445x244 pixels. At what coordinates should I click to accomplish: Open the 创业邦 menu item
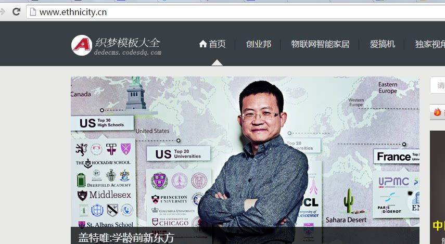pos(258,44)
